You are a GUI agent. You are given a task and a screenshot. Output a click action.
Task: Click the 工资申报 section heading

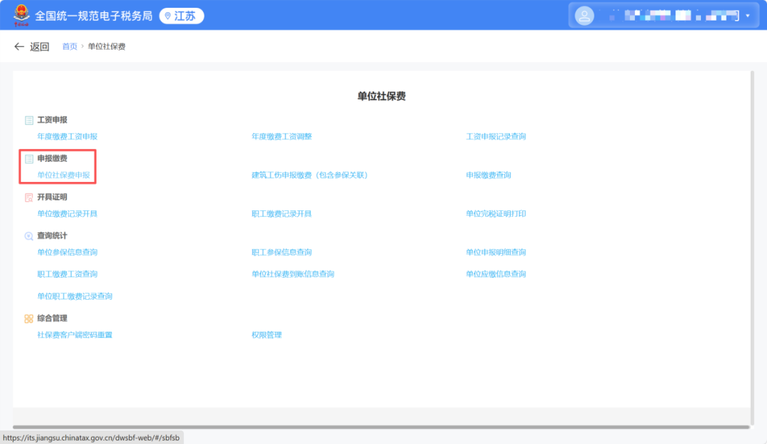[53, 120]
